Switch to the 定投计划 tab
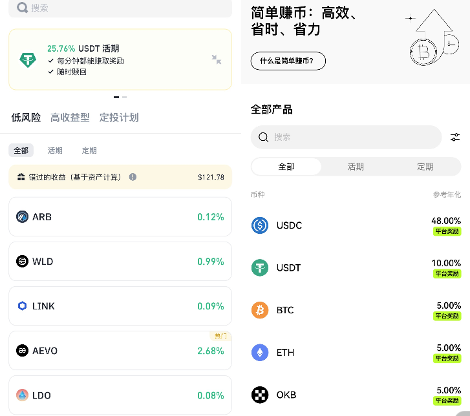This screenshot has height=416, width=470. coord(119,118)
